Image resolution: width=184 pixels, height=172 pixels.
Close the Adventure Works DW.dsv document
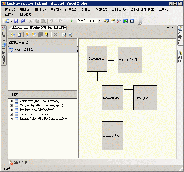pyautogui.click(x=173, y=28)
